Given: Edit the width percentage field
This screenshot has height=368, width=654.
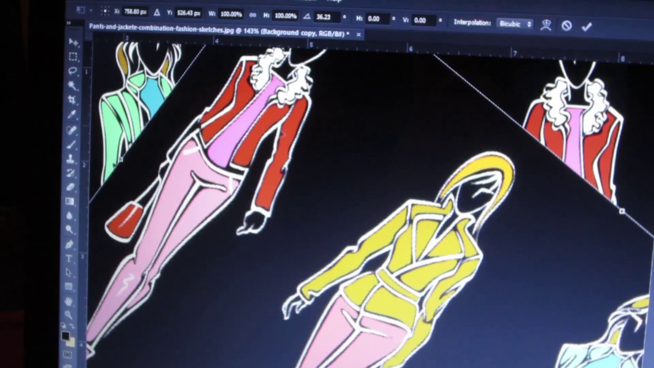Looking at the screenshot, I should coord(231,14).
